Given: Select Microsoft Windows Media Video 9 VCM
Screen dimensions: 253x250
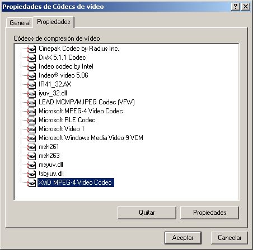Looking at the screenshot, I should (91, 138).
